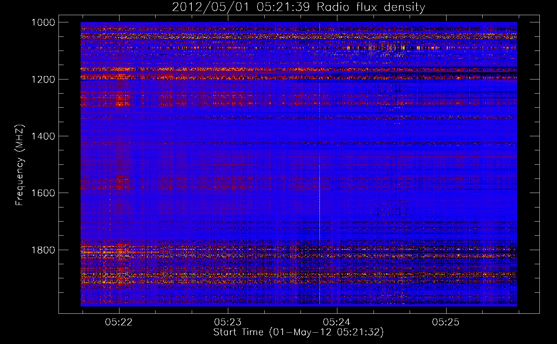Viewport: 557px width, 344px height.
Task: Click the 1800 frequency tick label
Action: click(43, 250)
